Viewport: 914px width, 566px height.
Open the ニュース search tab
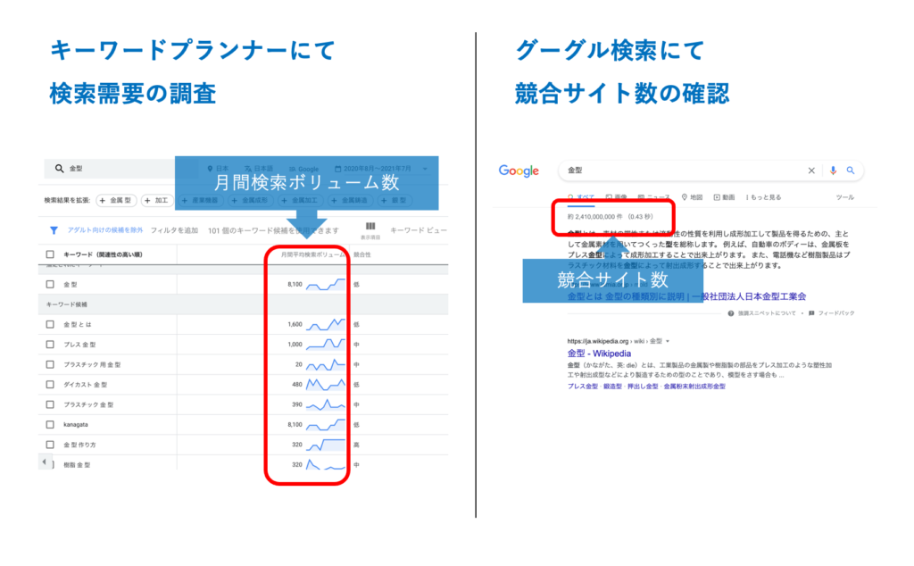pyautogui.click(x=653, y=197)
